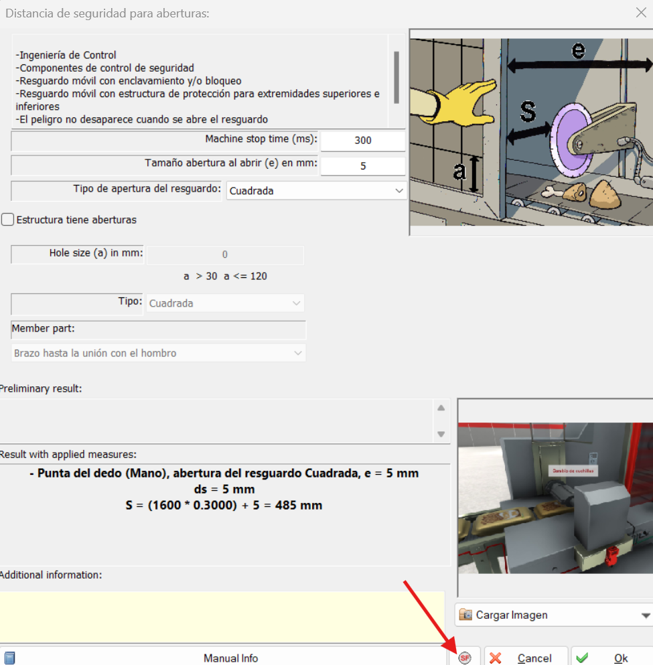Click the '-Ingeniería de Control' line
The width and height of the screenshot is (653, 665).
click(x=66, y=55)
